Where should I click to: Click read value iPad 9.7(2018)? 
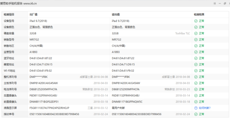[121, 21]
